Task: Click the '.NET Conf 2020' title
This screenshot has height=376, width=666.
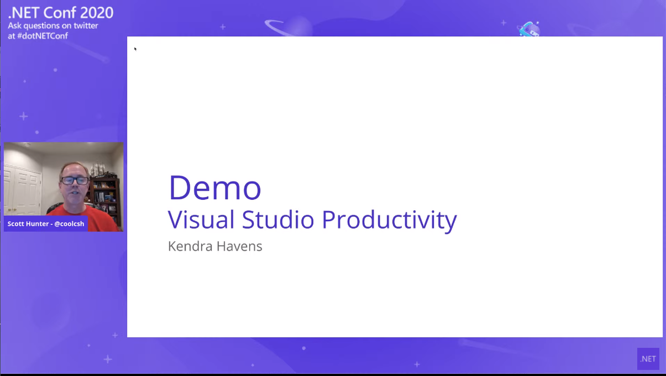Action: pyautogui.click(x=61, y=12)
